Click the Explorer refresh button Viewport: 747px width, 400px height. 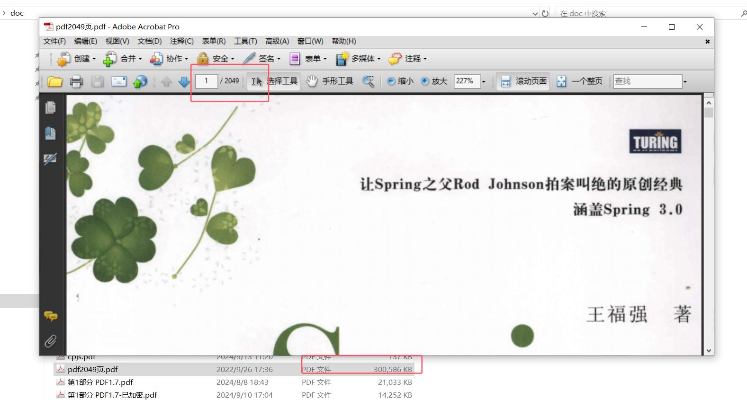click(x=545, y=14)
